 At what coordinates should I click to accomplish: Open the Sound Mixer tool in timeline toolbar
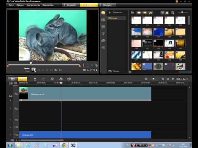[x=61, y=79]
